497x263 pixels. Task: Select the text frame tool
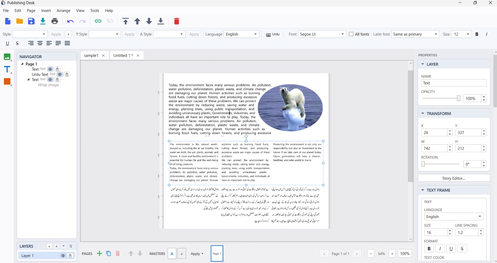pyautogui.click(x=7, y=70)
